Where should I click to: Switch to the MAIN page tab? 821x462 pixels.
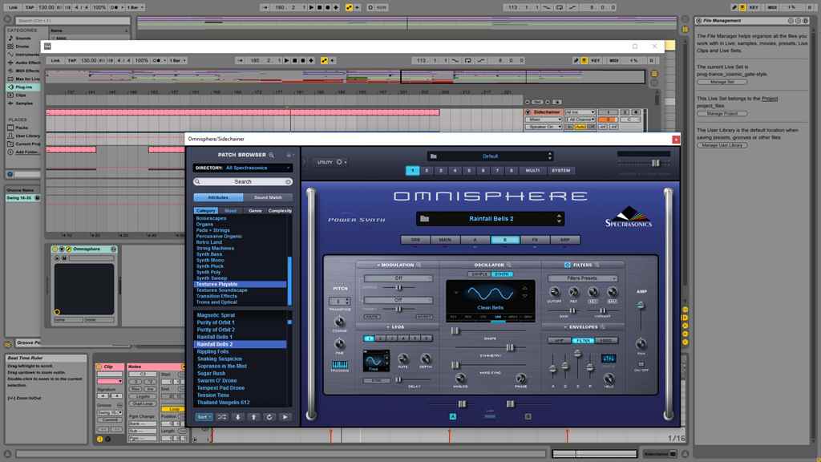(445, 240)
